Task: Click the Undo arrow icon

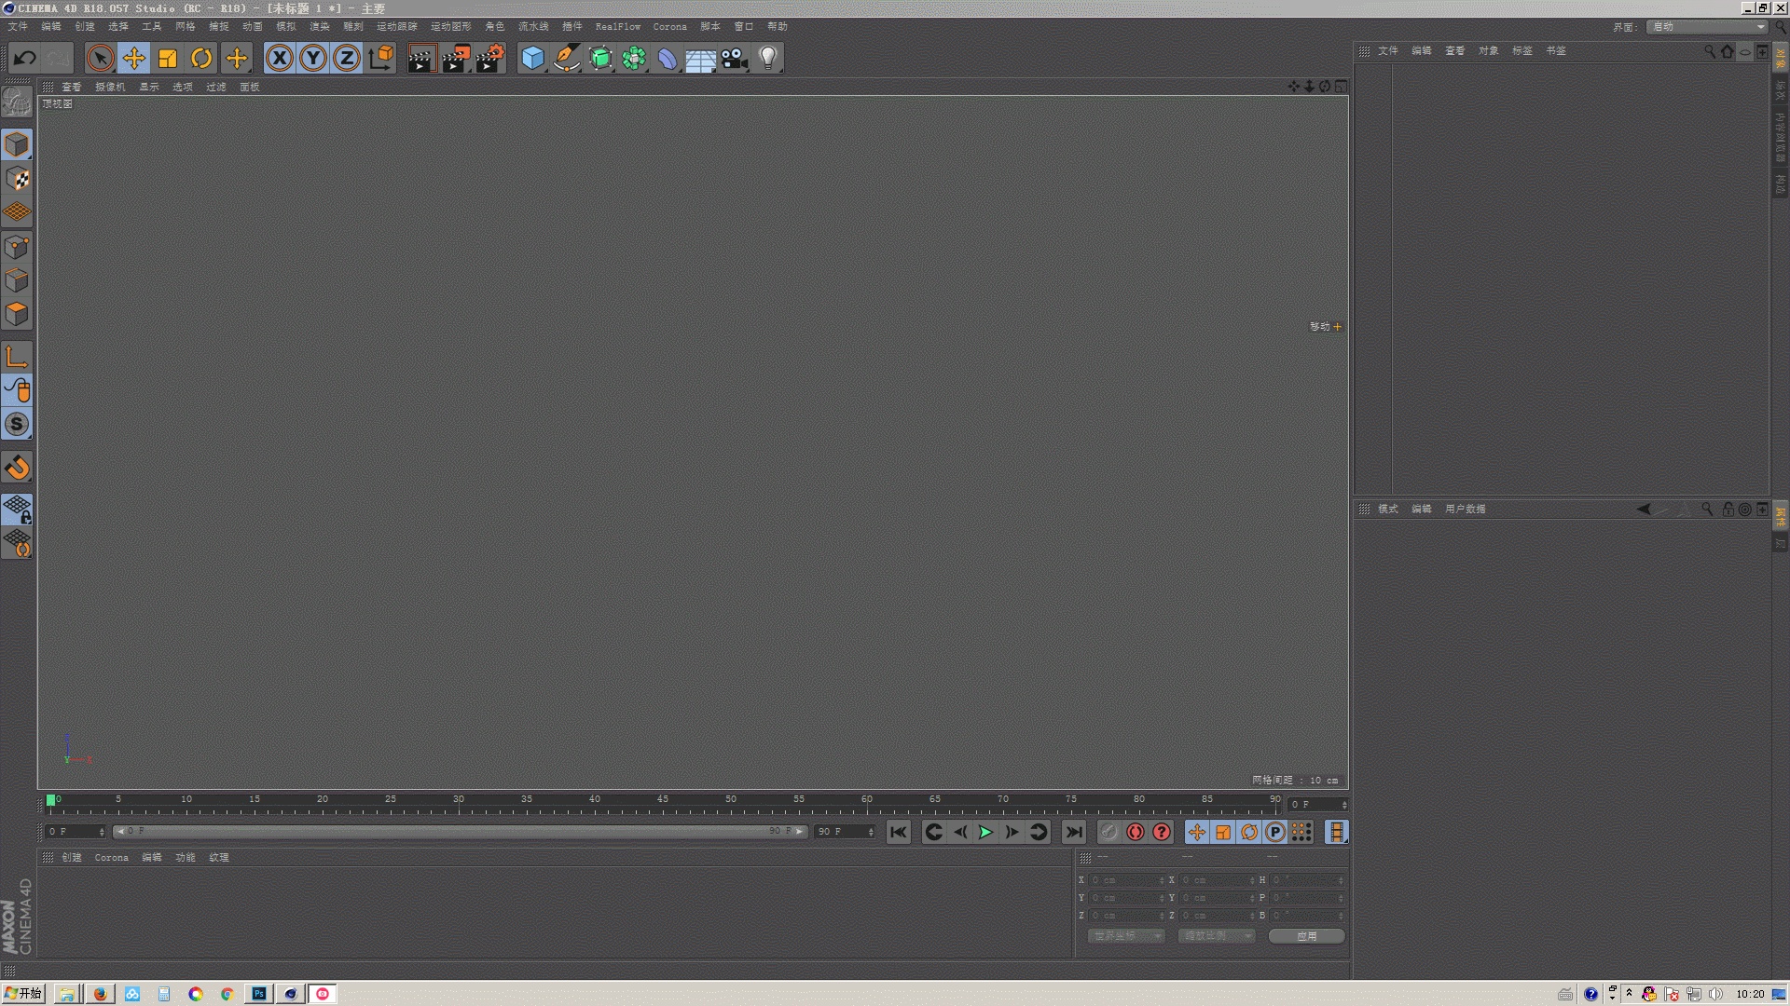Action: [25, 59]
